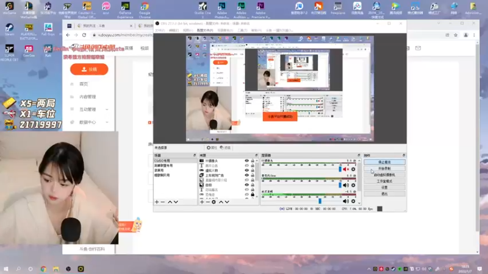Expand 互动管理 sidebar section chevron
This screenshot has height=274, width=488.
pyautogui.click(x=107, y=110)
